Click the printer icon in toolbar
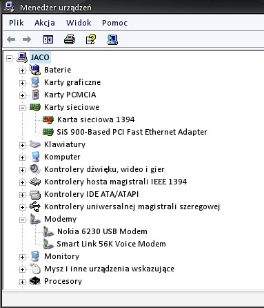 (x=70, y=39)
